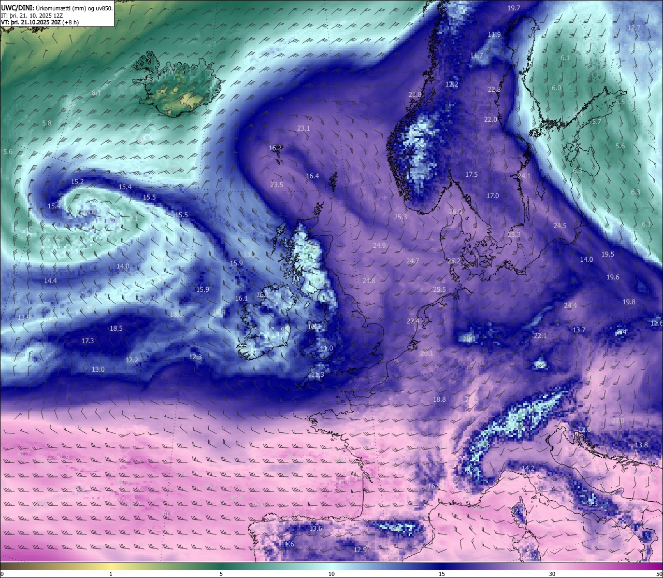Select the 26.1 value label
The width and height of the screenshot is (663, 578).
427,353
